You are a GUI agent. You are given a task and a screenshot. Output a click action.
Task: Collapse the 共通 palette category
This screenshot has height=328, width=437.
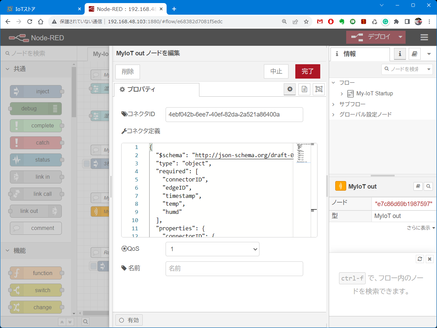[8, 69]
